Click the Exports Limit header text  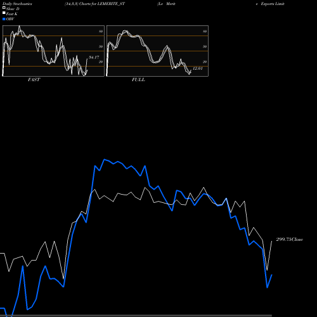pyautogui.click(x=273, y=4)
